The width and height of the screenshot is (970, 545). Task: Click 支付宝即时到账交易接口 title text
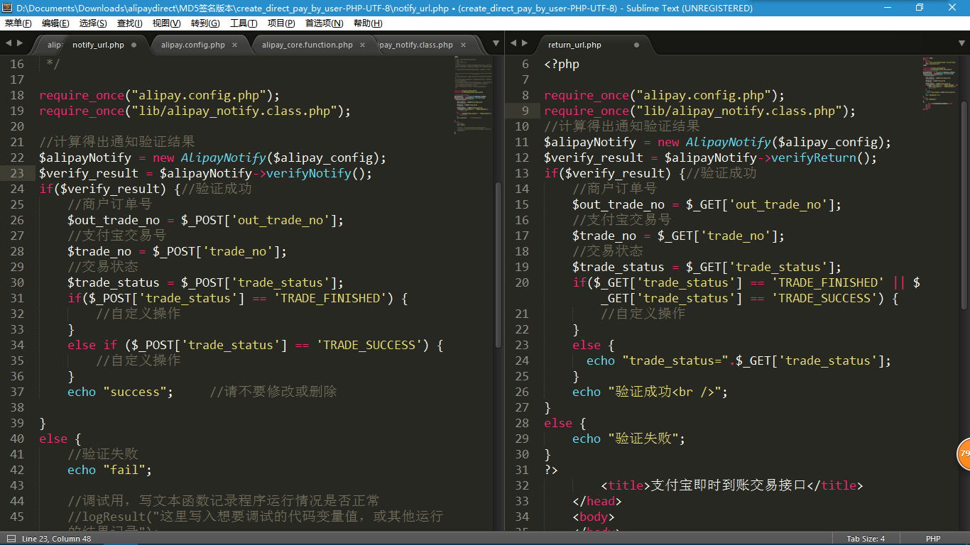[729, 485]
